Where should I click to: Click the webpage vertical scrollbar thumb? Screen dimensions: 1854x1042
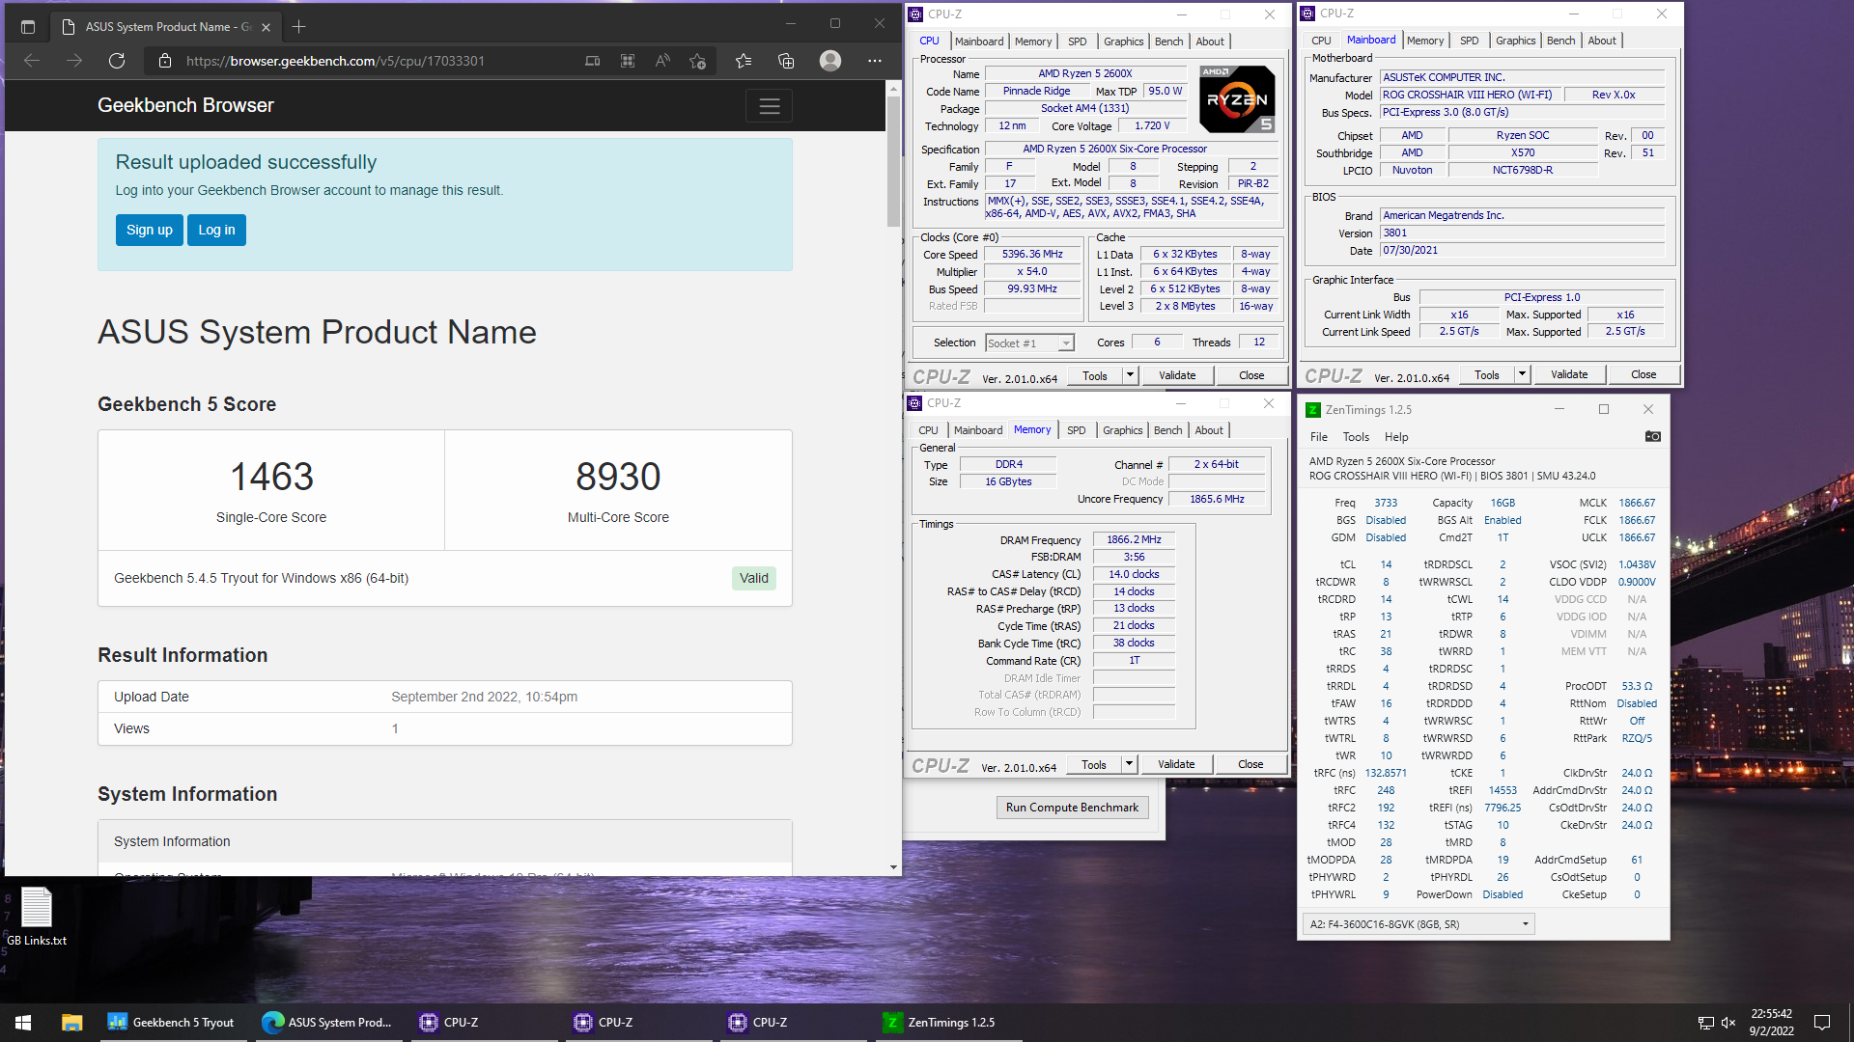click(x=893, y=161)
